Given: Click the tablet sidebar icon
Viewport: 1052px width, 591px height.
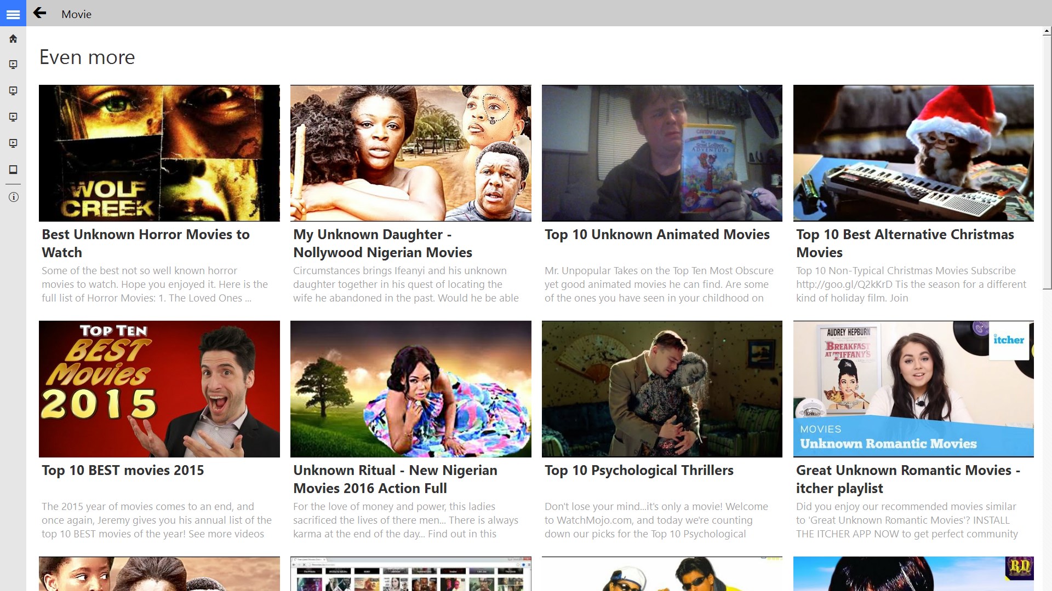Looking at the screenshot, I should [13, 170].
